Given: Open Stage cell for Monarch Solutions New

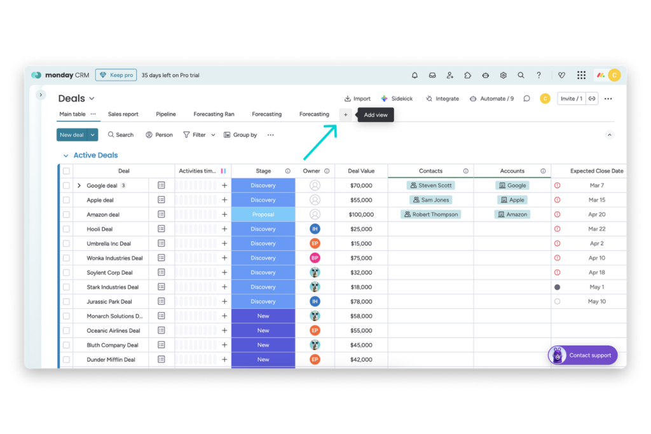Looking at the screenshot, I should tap(263, 316).
